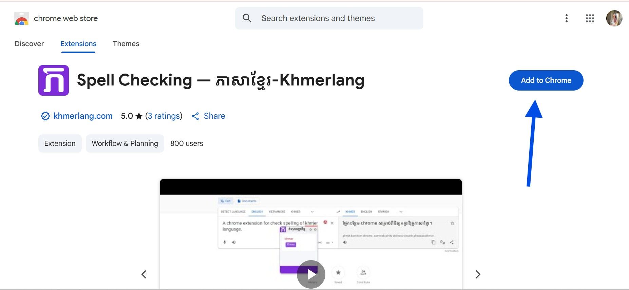
Task: Click the verified publisher badge icon
Action: click(x=45, y=116)
